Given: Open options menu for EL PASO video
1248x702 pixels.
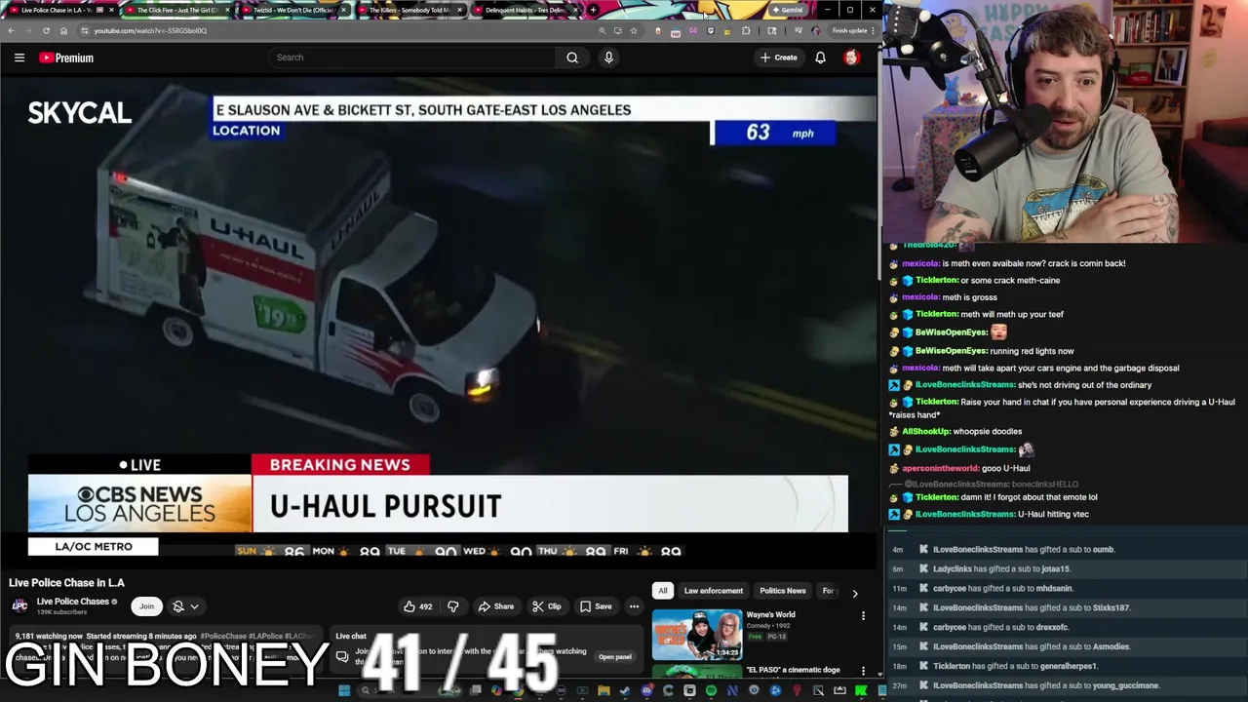Looking at the screenshot, I should click(863, 671).
